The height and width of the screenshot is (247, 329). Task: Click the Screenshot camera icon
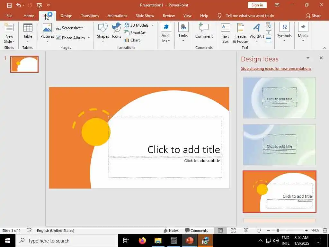point(58,28)
